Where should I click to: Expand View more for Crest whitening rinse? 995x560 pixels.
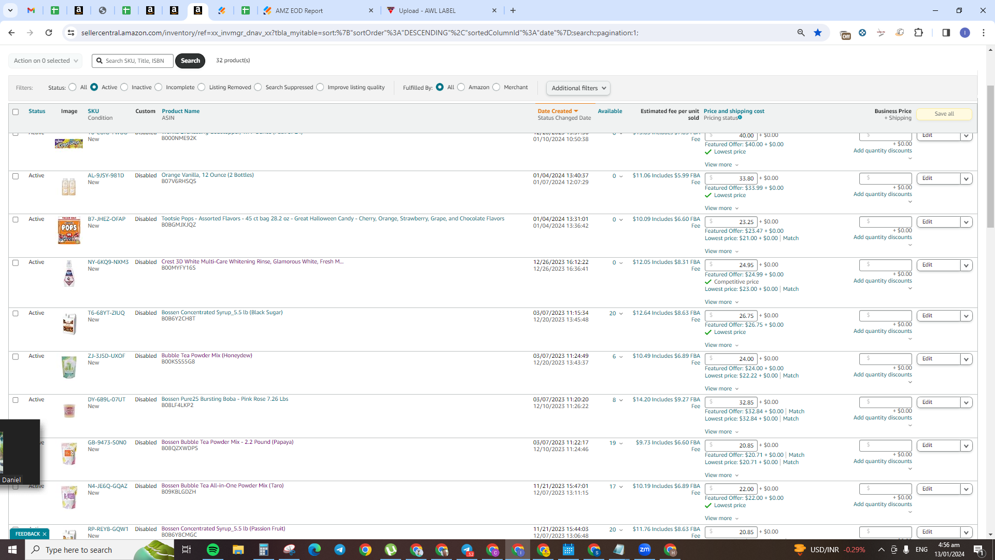[721, 302]
